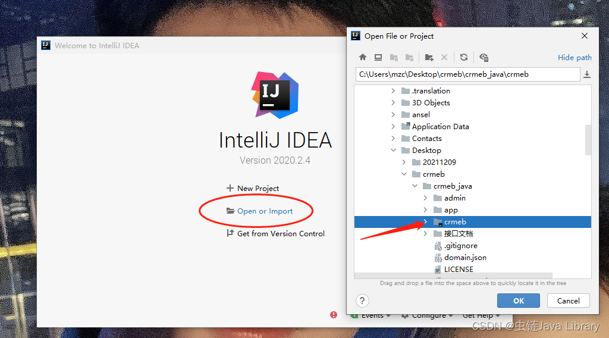The image size is (609, 338).
Task: Open the recent paths history arrow
Action: 587,74
